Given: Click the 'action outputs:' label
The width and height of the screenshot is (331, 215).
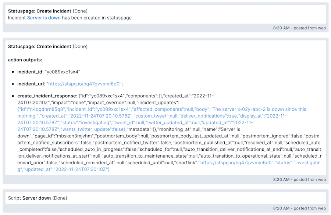Looking at the screenshot, I should (25, 60).
